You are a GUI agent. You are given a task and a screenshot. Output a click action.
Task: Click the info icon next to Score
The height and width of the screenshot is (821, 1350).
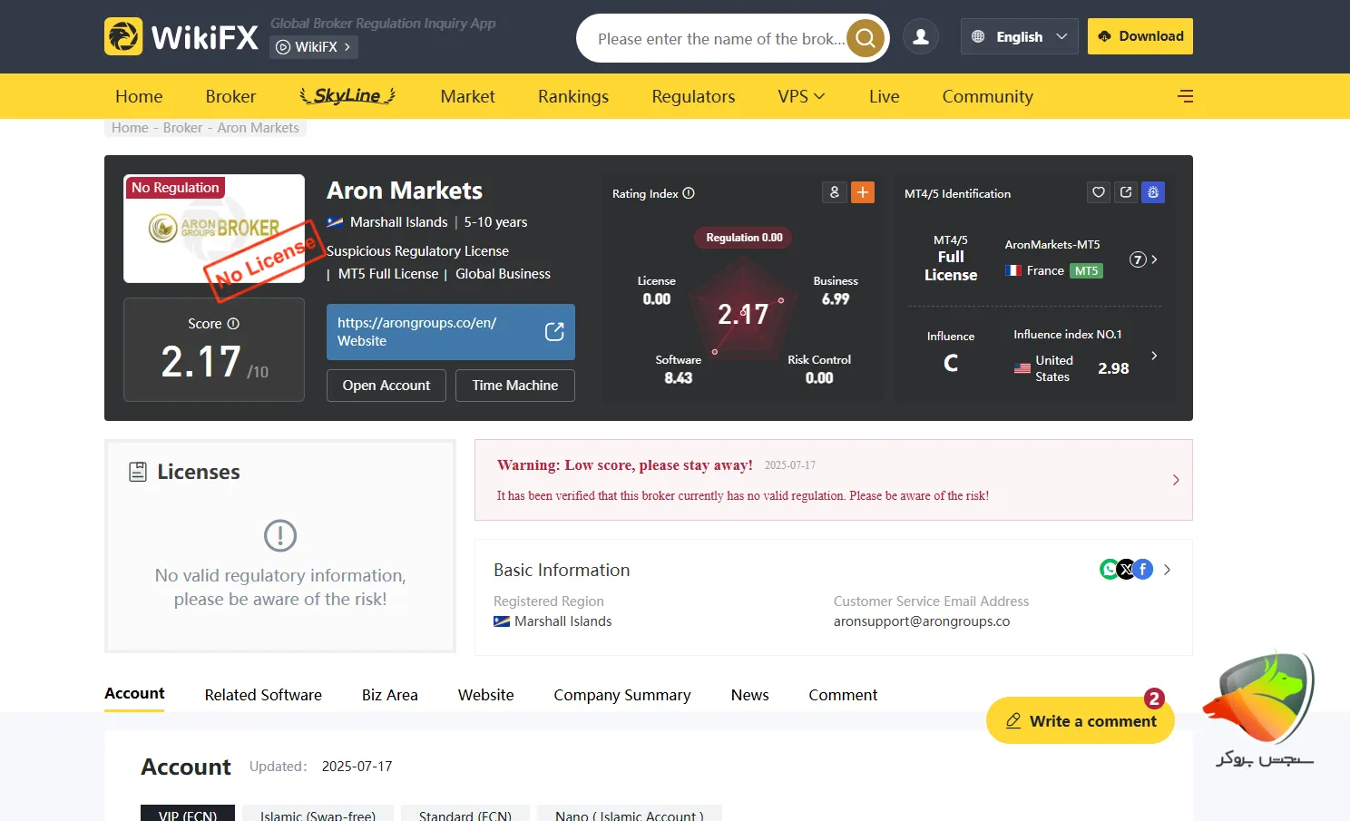coord(233,324)
